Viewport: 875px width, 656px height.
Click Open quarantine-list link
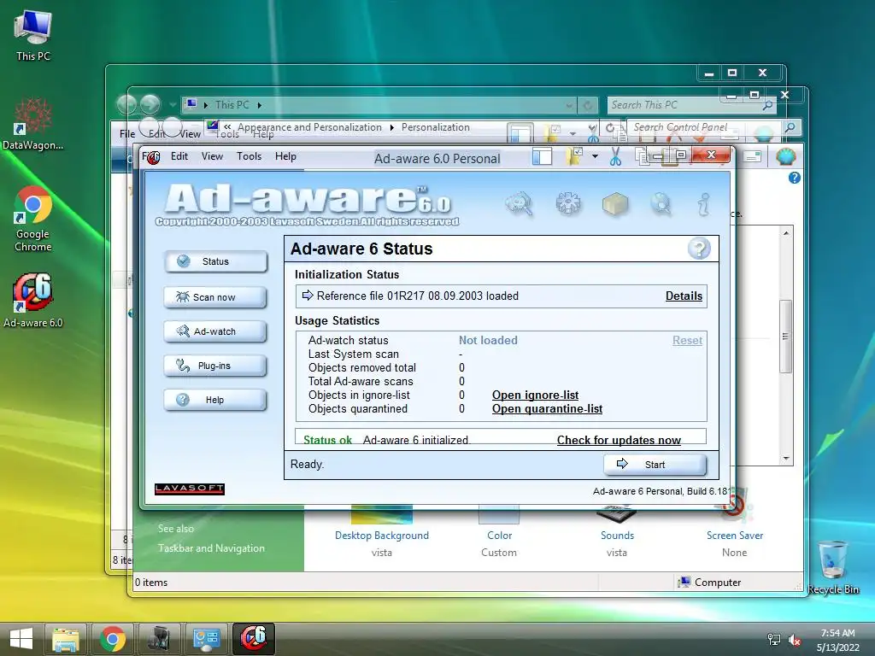coord(547,409)
